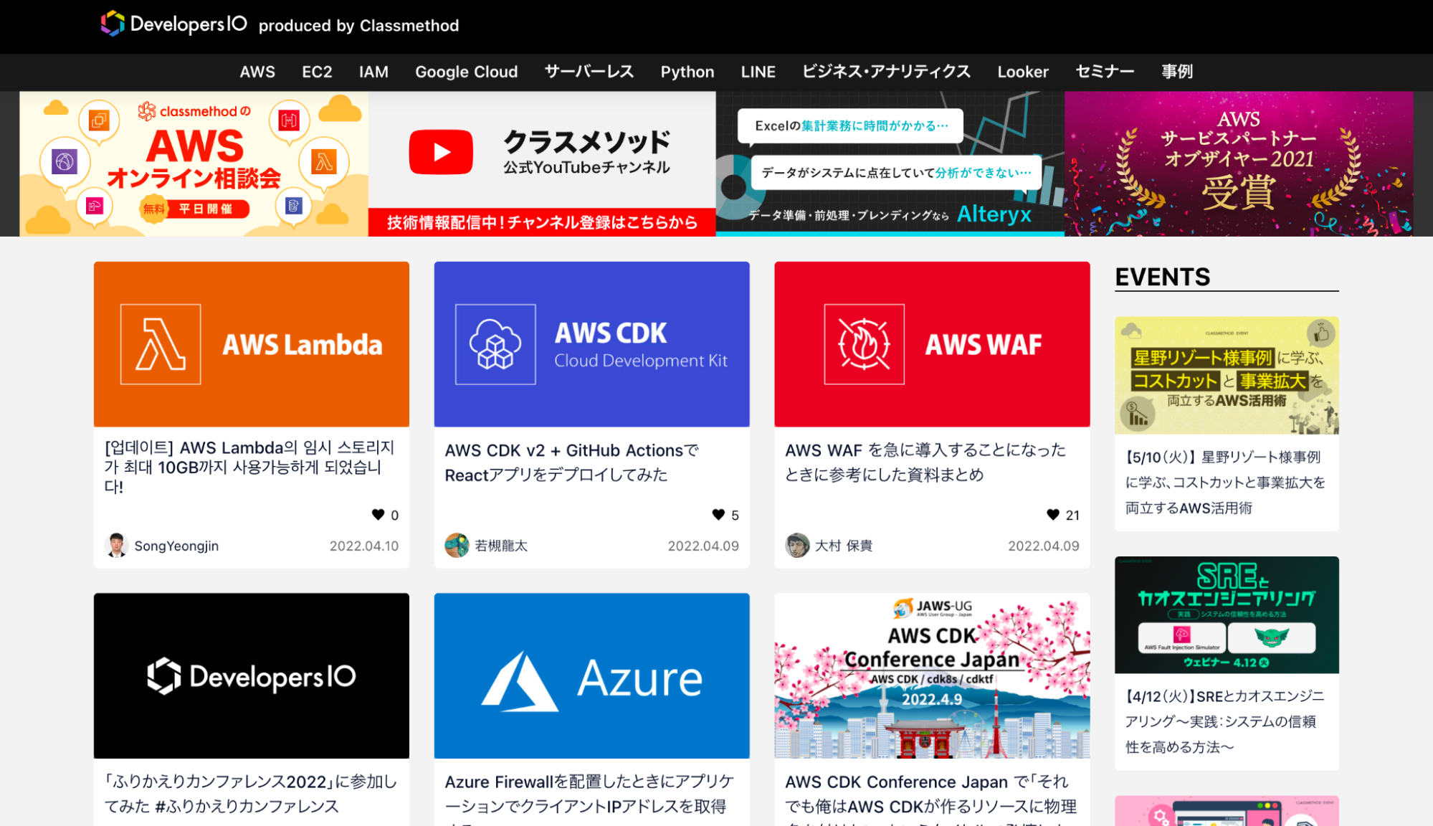Open the Azure Firewall article title
The height and width of the screenshot is (826, 1433).
click(x=590, y=798)
